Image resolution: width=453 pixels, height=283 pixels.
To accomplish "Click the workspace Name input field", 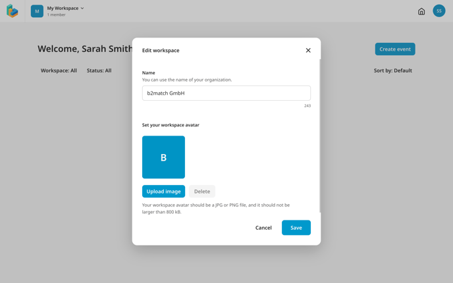I will pyautogui.click(x=226, y=93).
